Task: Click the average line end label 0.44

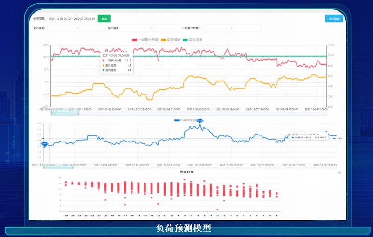Action: point(339,138)
